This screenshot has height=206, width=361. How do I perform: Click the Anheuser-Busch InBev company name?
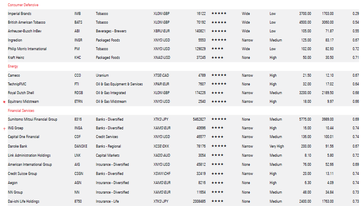point(26,31)
